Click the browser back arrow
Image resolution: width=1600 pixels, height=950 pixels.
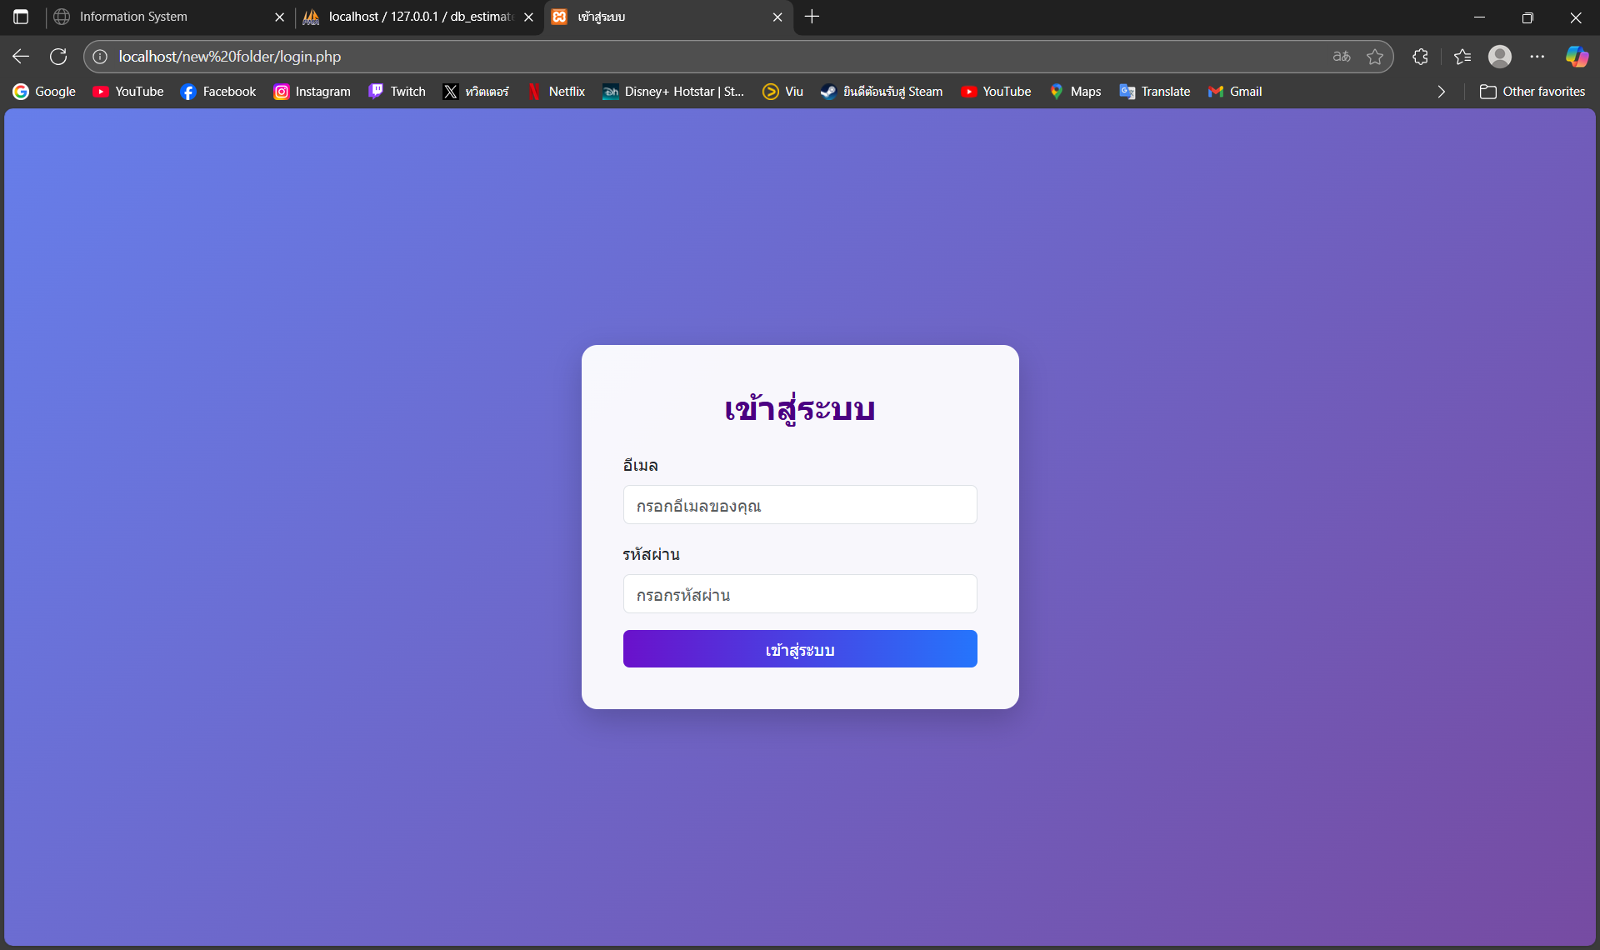21,57
